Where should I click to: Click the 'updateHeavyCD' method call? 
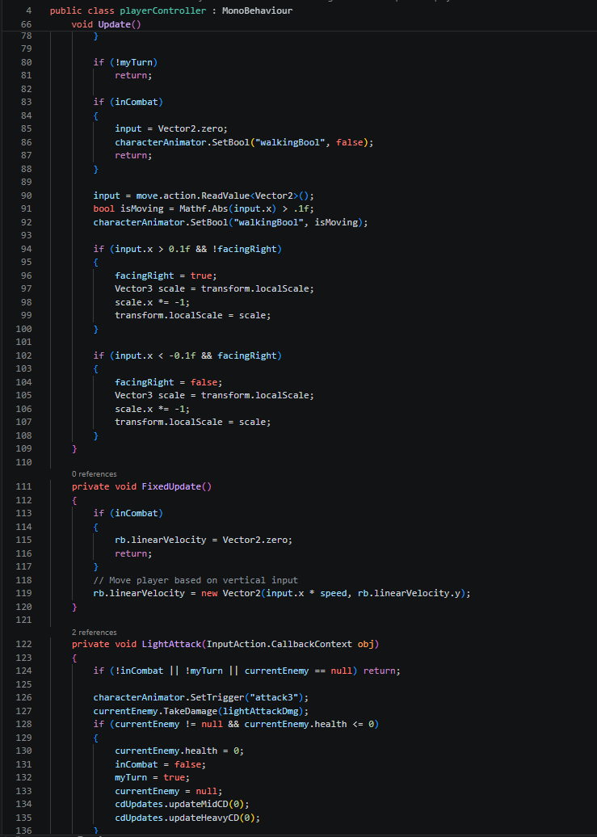pos(204,818)
